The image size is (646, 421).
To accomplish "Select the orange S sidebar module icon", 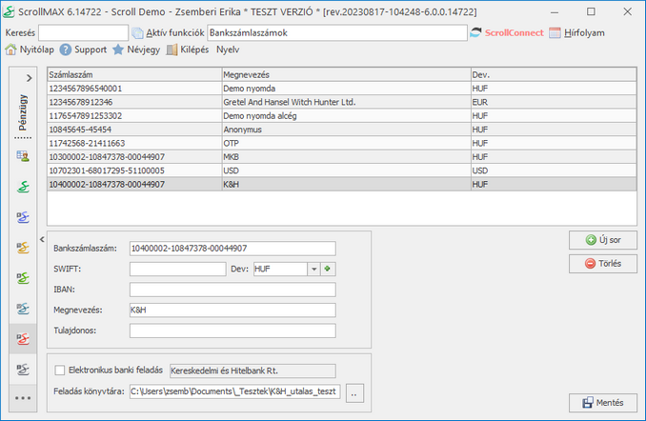I will [23, 248].
